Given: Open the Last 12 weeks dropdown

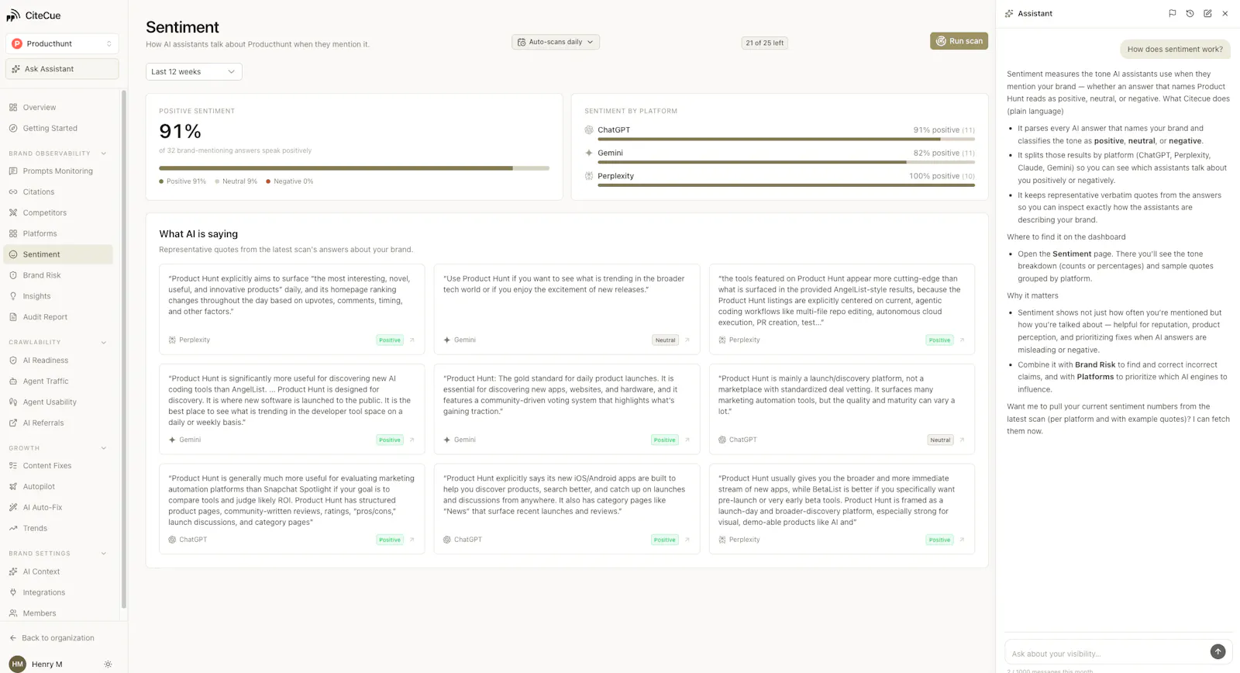Looking at the screenshot, I should pyautogui.click(x=194, y=72).
